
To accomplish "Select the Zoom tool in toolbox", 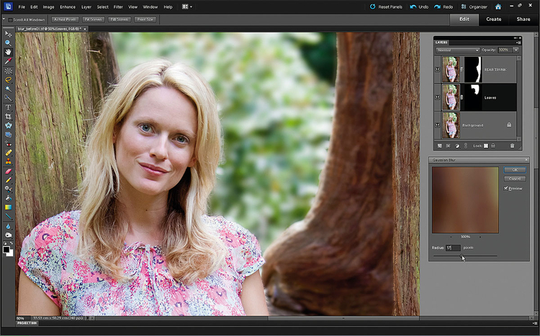I will click(8, 43).
